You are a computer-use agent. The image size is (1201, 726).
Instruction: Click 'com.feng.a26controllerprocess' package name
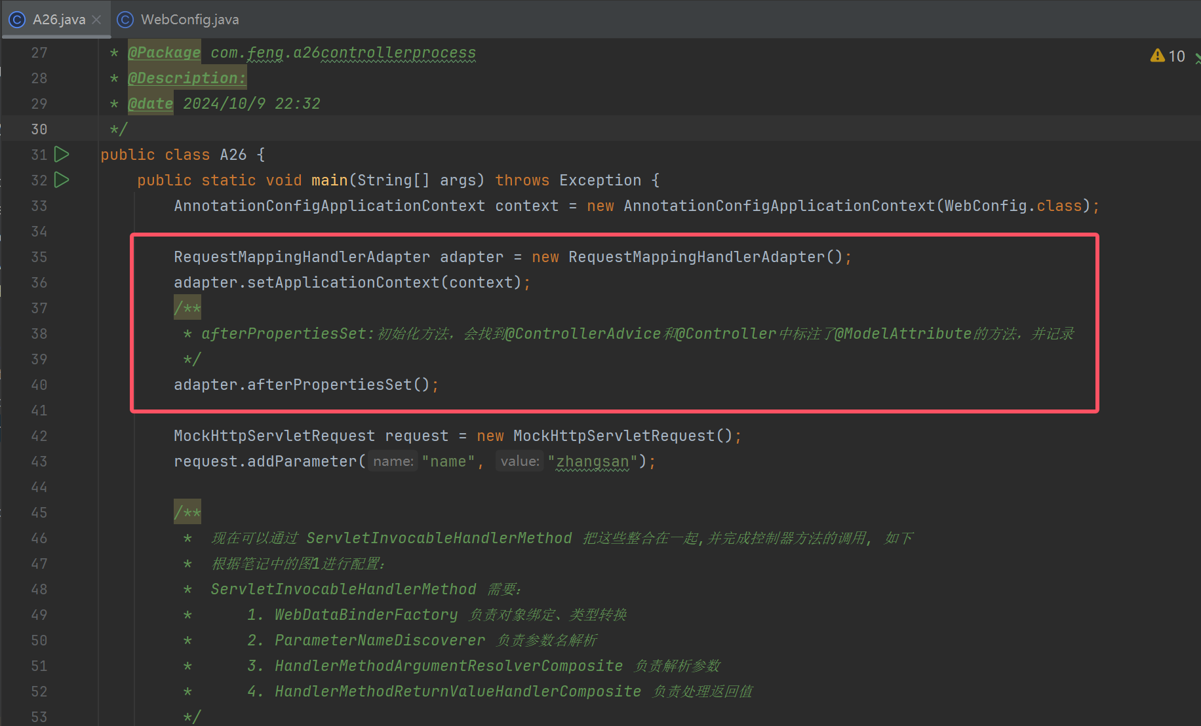[343, 52]
